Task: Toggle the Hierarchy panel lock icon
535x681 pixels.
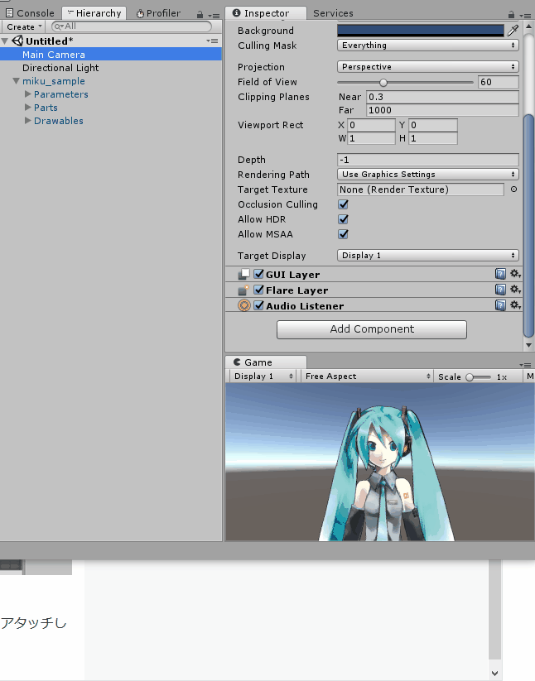Action: pos(200,15)
